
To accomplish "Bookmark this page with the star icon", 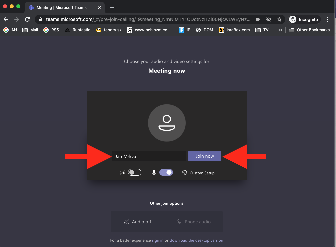I will 279,19.
